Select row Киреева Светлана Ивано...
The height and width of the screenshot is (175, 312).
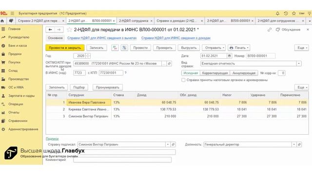click(x=177, y=109)
